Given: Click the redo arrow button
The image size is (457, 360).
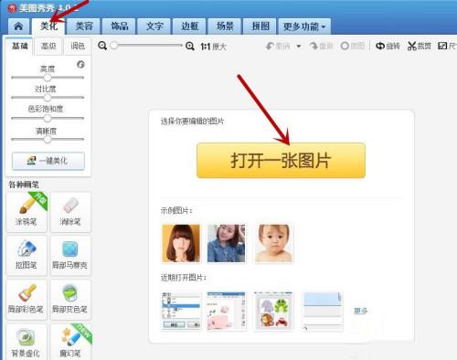Looking at the screenshot, I should [x=321, y=47].
